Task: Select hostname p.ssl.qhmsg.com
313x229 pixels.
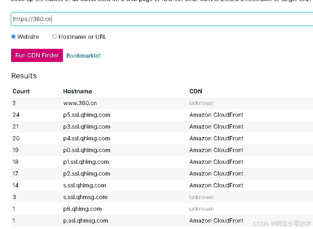Action: tap(86, 220)
